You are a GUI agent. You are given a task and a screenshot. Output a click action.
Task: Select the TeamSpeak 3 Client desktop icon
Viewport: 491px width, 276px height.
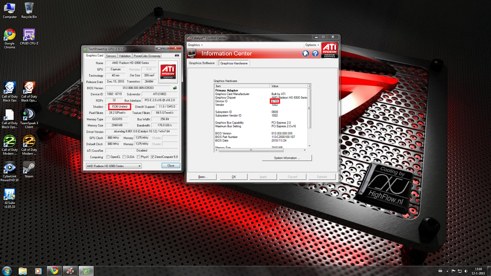pyautogui.click(x=29, y=118)
